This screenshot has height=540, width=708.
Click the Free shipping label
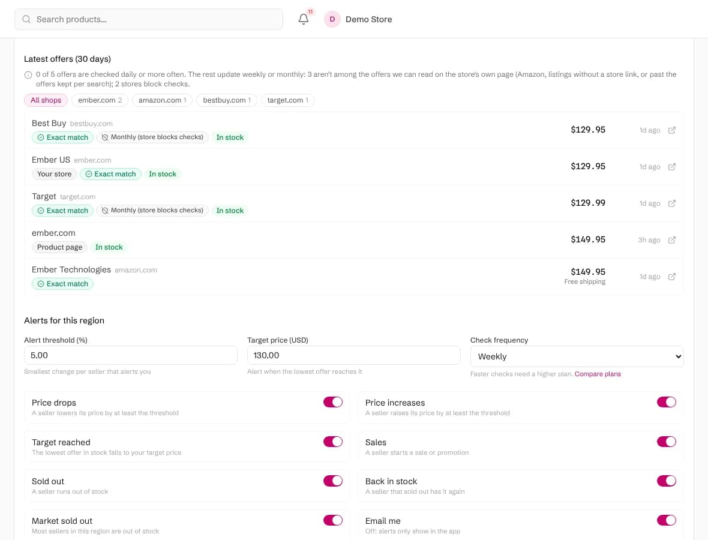click(585, 282)
